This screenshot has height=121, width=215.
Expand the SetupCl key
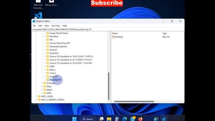pos(45,50)
